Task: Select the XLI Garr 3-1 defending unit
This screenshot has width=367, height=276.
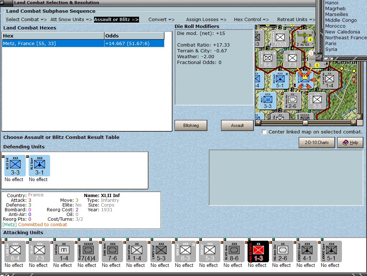Action: pos(39,165)
